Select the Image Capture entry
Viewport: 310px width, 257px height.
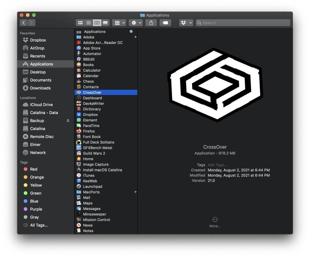(x=106, y=164)
